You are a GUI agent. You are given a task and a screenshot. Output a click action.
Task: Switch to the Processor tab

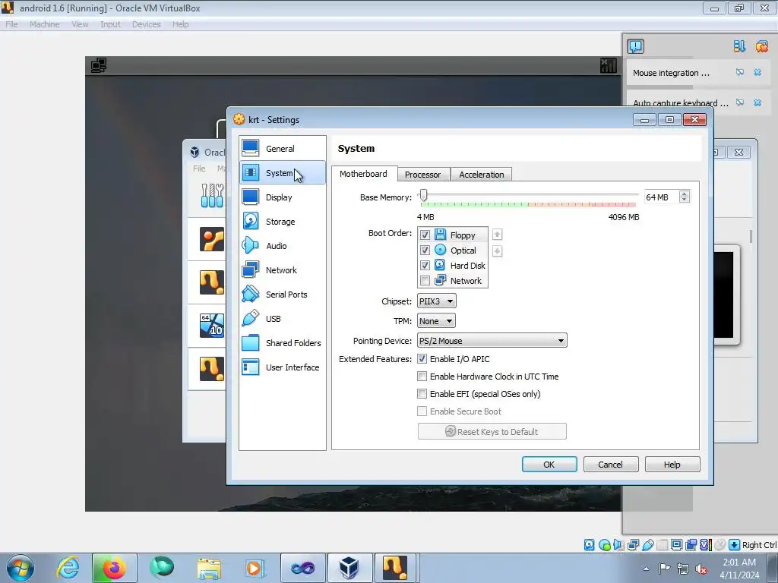pos(422,175)
